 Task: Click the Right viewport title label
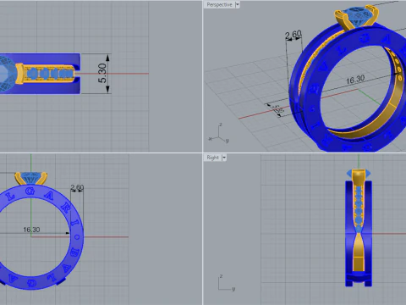tap(212, 158)
